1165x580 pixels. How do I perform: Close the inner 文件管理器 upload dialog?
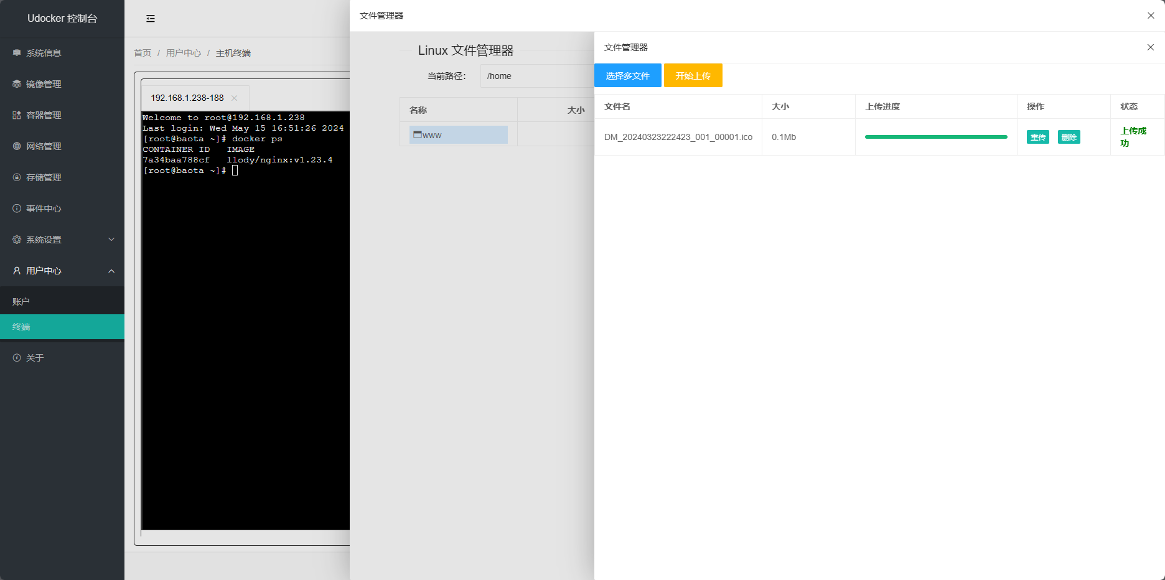pyautogui.click(x=1151, y=47)
